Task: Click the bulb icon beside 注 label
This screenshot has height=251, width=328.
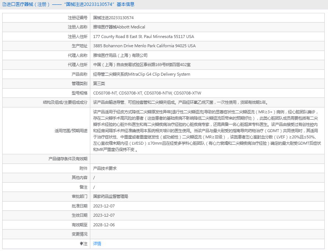Action: pyautogui.click(x=81, y=244)
